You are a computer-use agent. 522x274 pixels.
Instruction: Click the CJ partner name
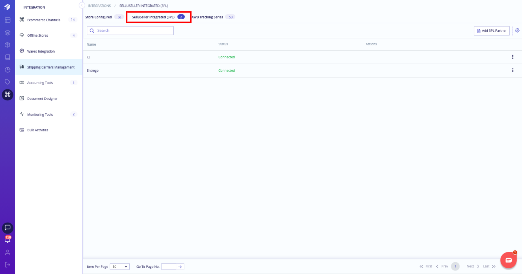click(x=88, y=57)
